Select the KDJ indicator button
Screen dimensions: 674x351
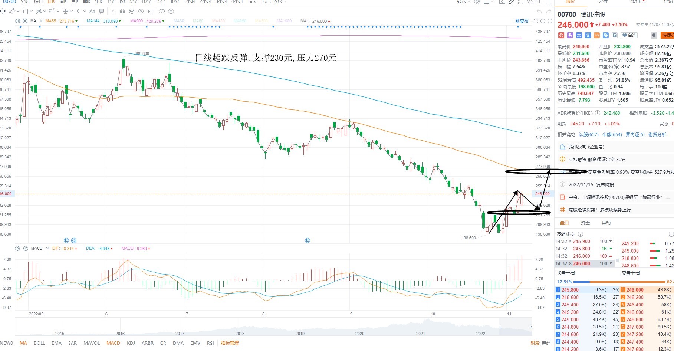[131, 343]
